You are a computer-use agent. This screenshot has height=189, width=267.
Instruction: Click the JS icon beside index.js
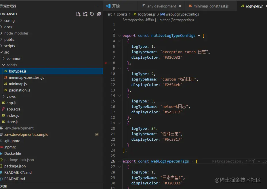click(3, 115)
